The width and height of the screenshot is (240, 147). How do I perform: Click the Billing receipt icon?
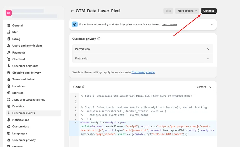tap(9, 39)
